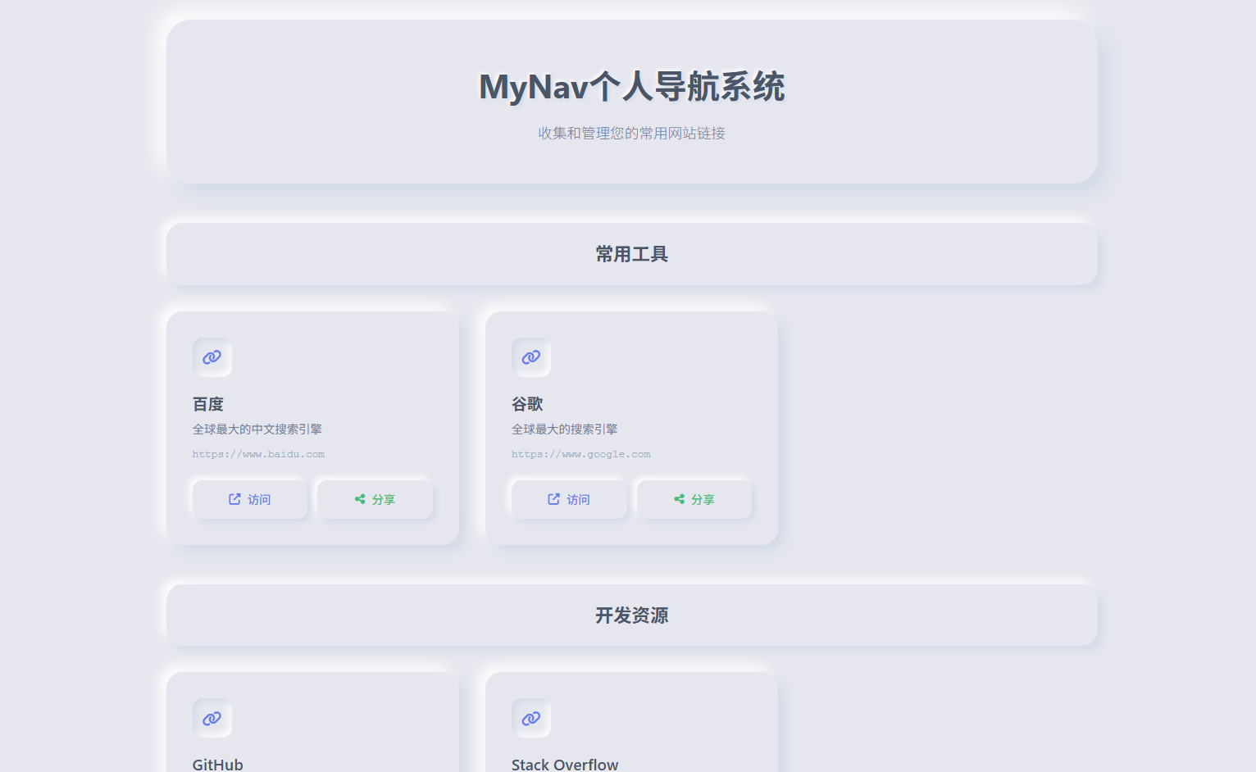Visit 谷歌 using its 访问 button
Image resolution: width=1256 pixels, height=772 pixels.
569,499
